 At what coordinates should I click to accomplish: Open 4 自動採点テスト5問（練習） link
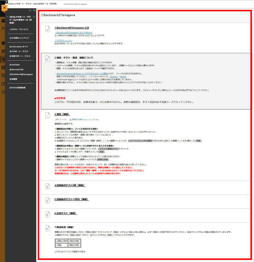70,185
